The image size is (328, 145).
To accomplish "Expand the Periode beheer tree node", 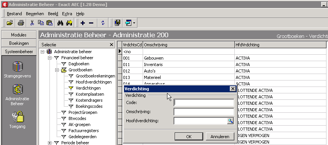I will tap(49, 143).
